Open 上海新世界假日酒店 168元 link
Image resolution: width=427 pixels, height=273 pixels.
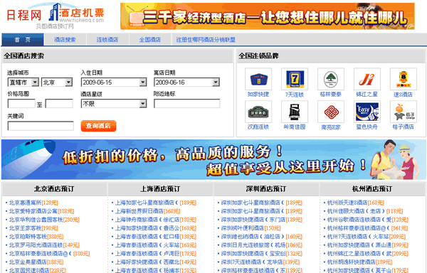[x=147, y=211]
